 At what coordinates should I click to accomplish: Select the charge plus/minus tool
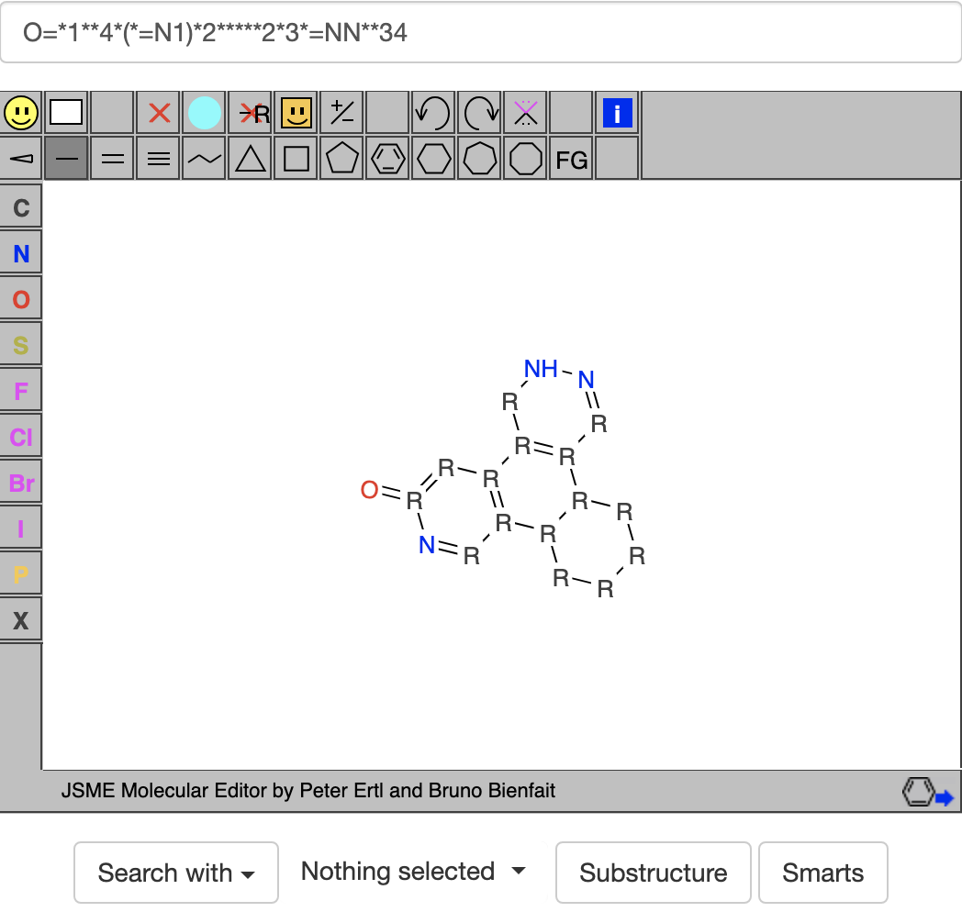[341, 113]
